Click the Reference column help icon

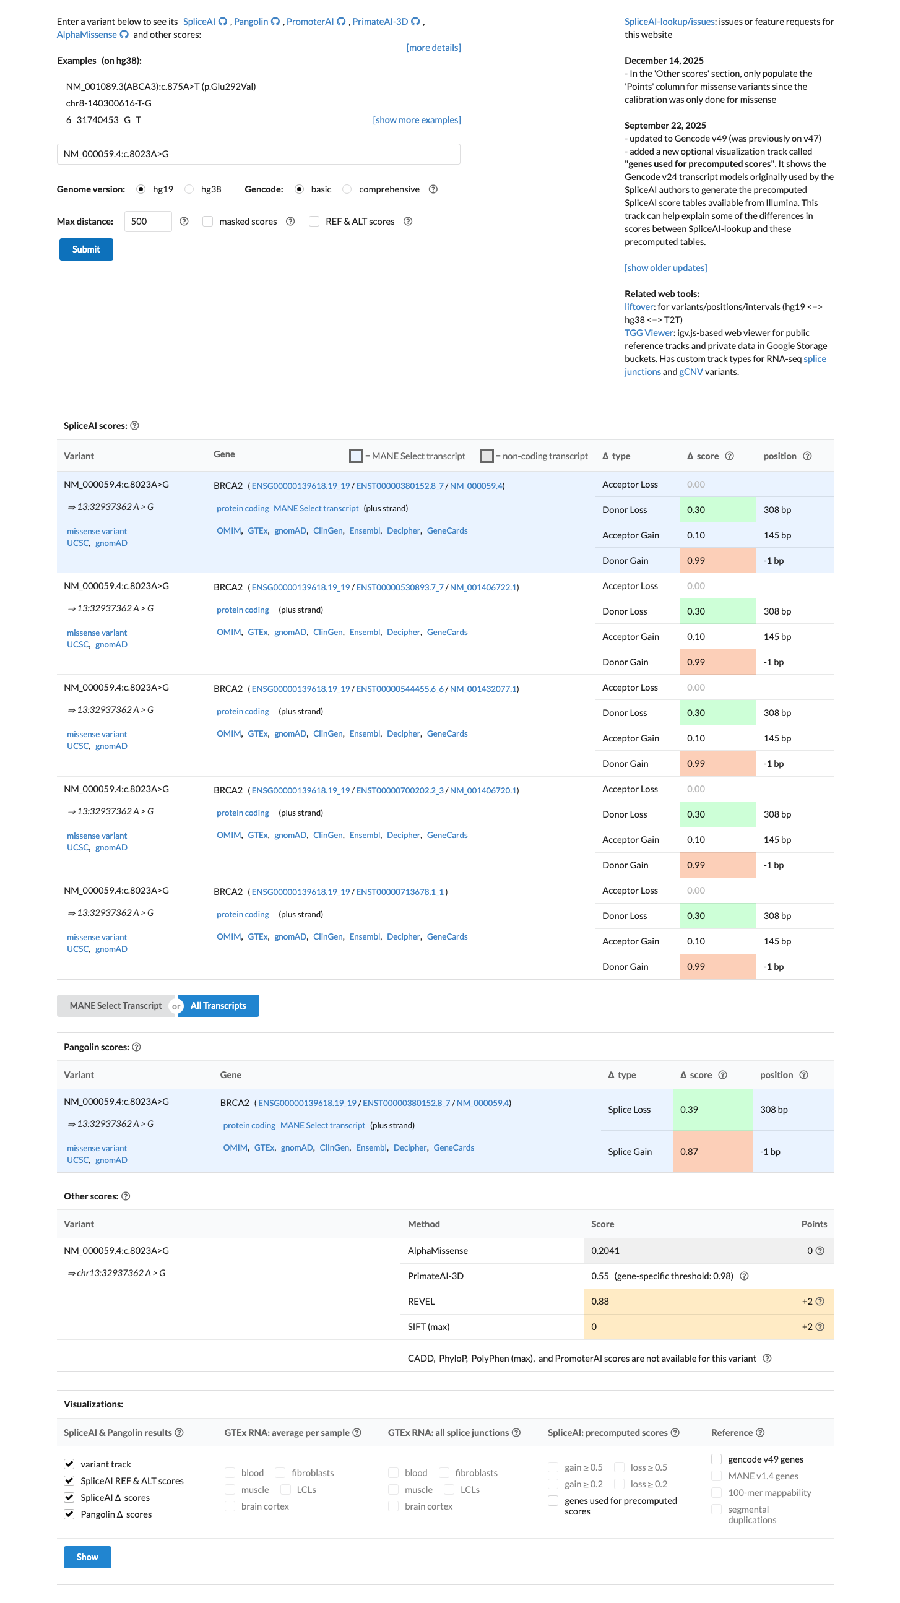click(x=761, y=1433)
